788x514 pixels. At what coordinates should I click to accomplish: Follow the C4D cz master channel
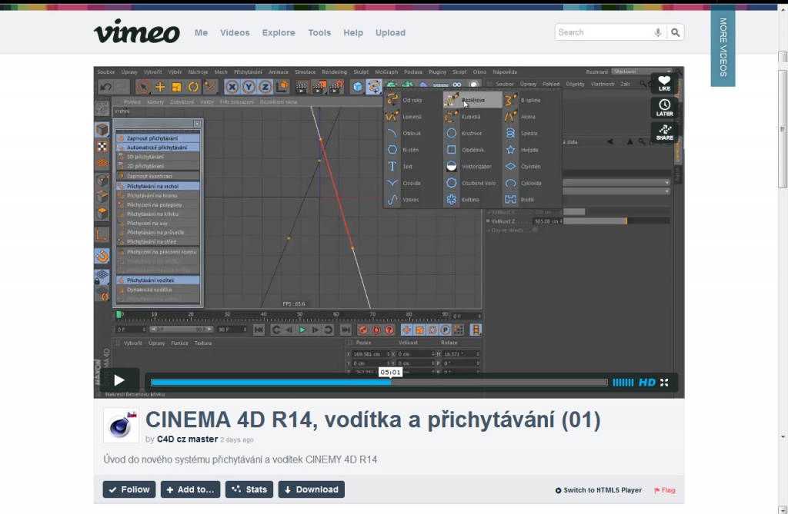129,489
